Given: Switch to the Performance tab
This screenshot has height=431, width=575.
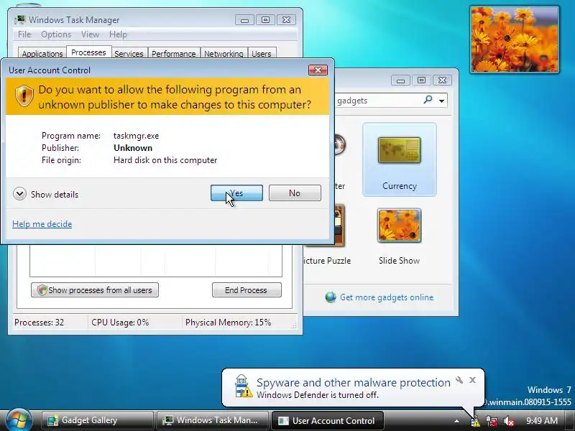Looking at the screenshot, I should pyautogui.click(x=174, y=53).
